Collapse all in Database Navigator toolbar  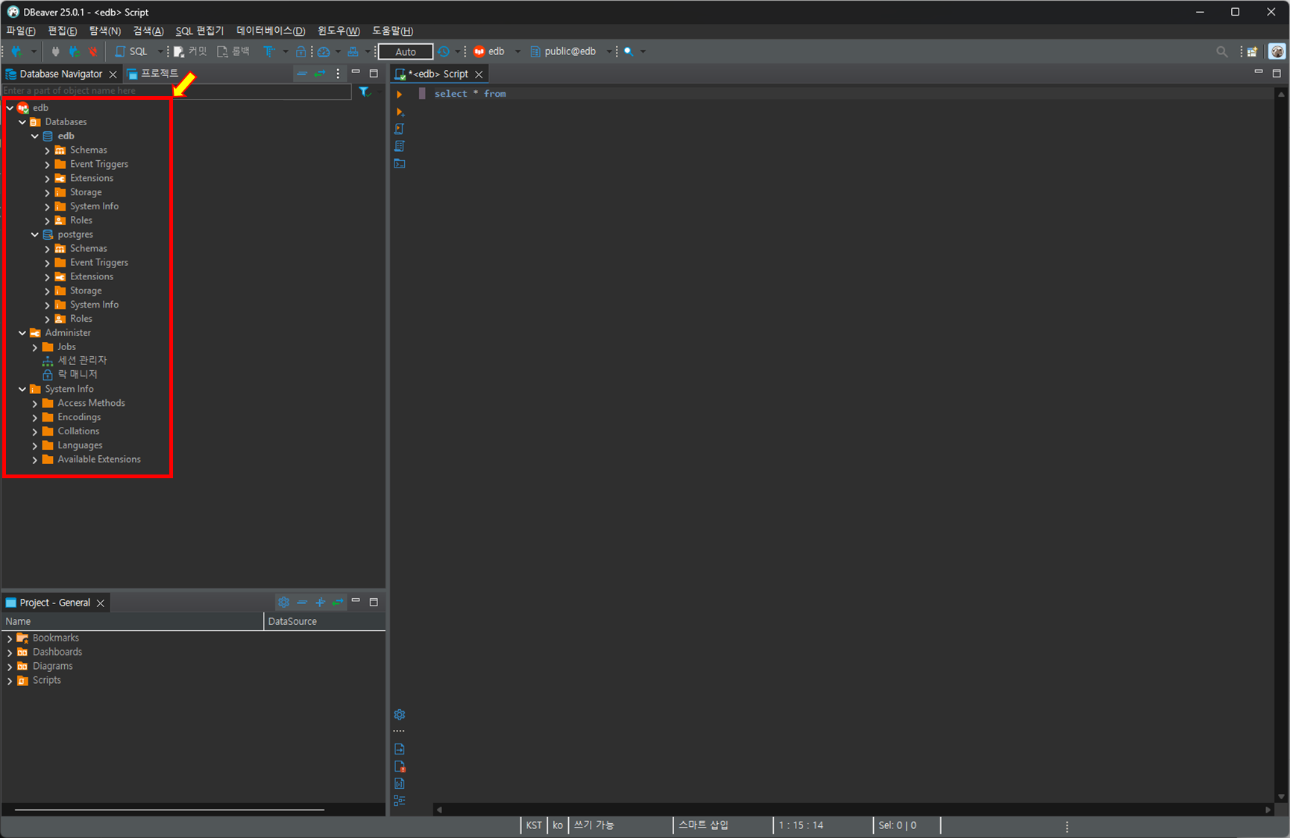tap(302, 74)
